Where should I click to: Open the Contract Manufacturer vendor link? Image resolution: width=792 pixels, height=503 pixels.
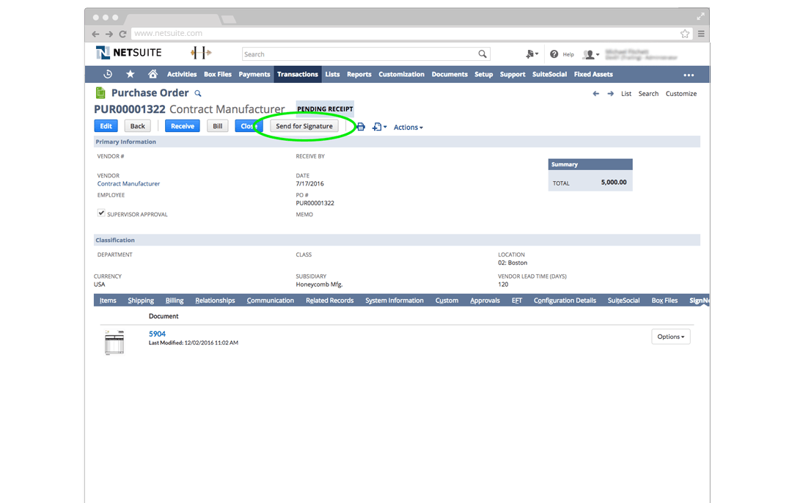128,184
